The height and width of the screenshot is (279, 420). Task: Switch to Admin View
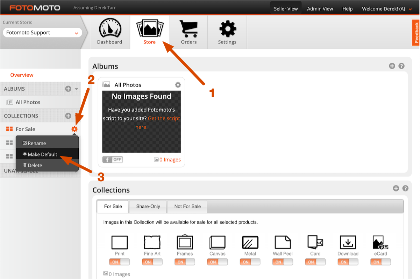(x=320, y=9)
